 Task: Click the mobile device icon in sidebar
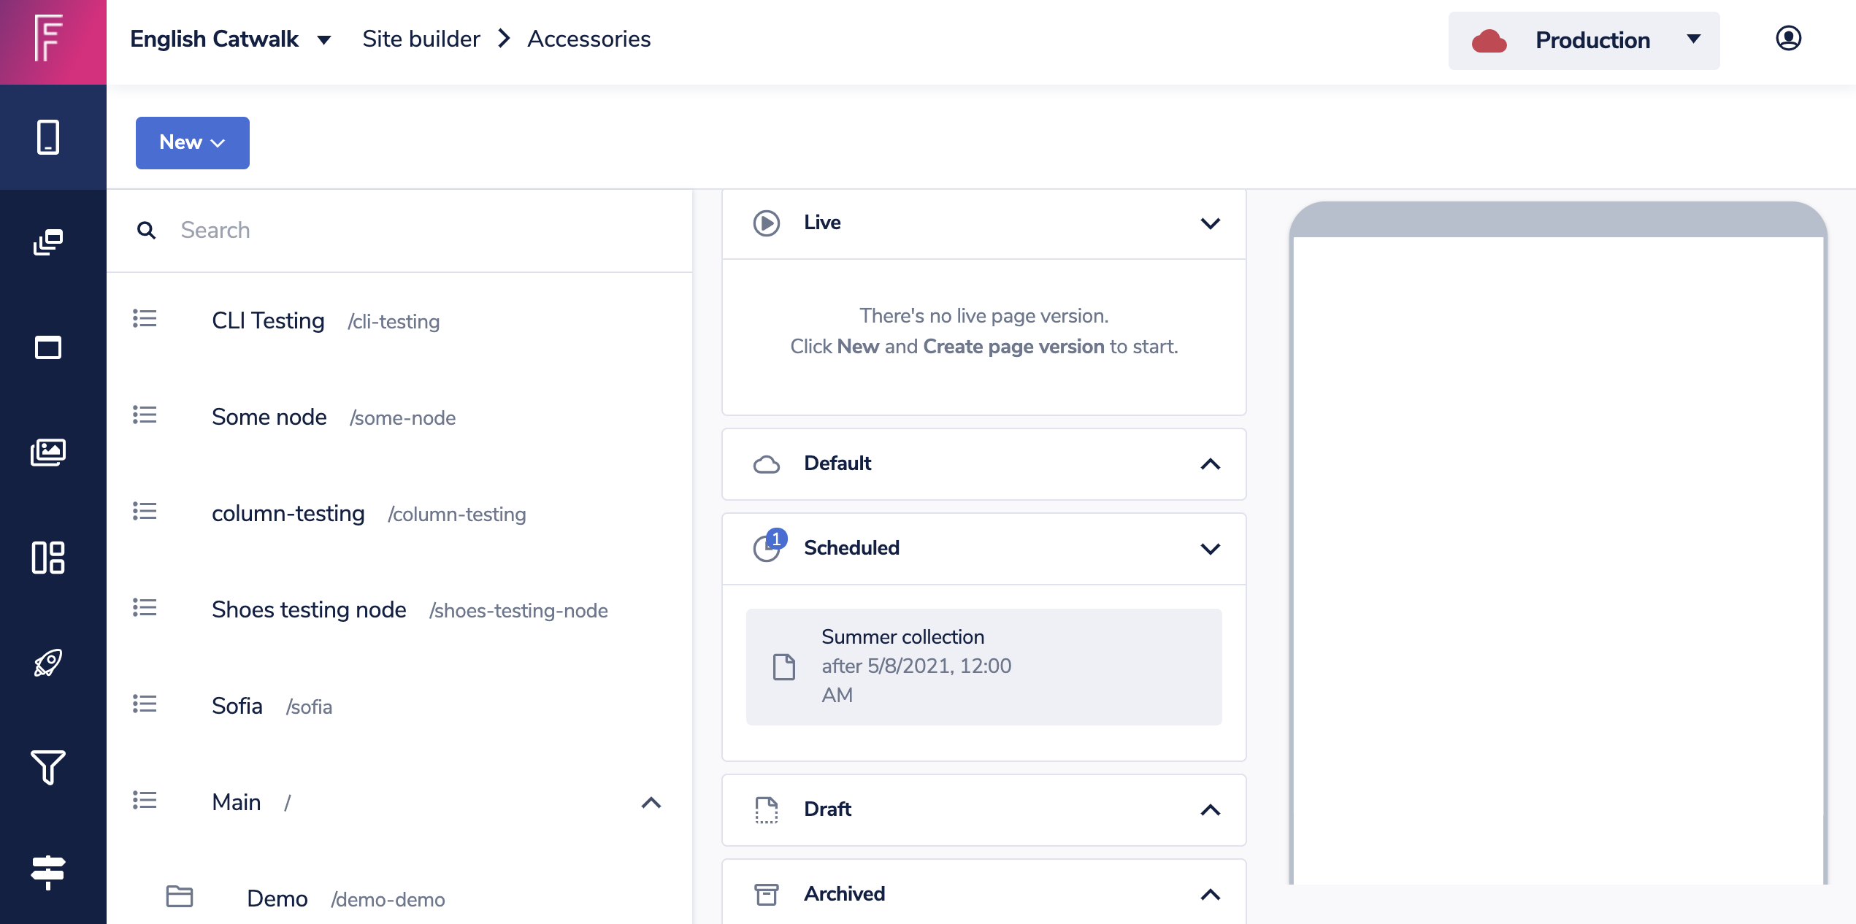[48, 137]
